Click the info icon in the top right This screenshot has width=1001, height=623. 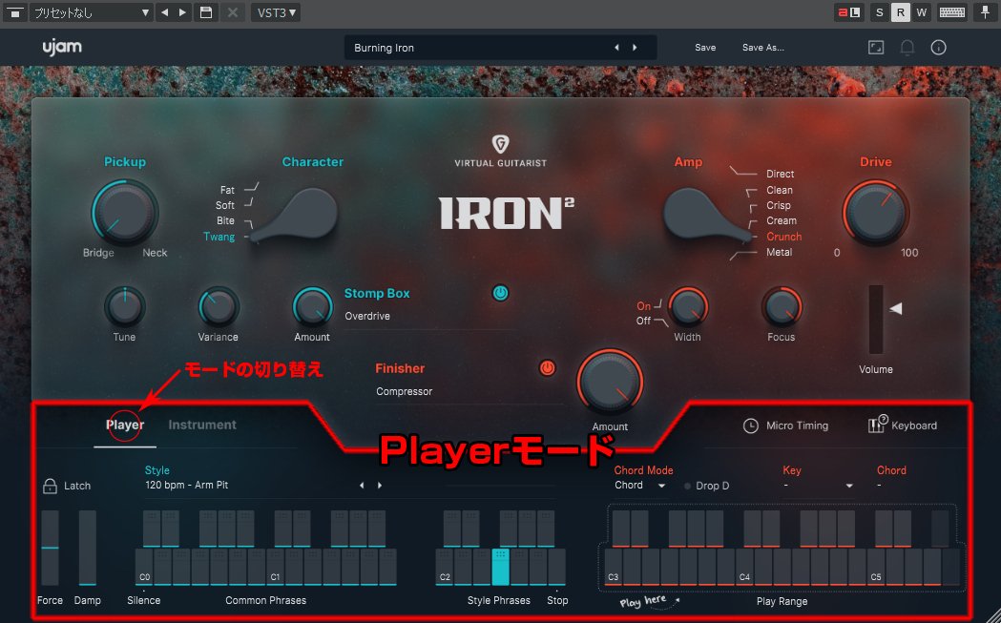(938, 47)
